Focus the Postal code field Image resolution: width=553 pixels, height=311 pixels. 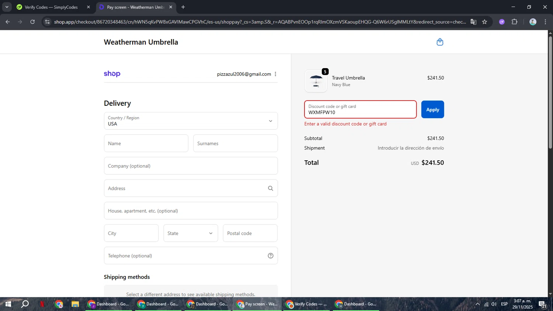250,233
